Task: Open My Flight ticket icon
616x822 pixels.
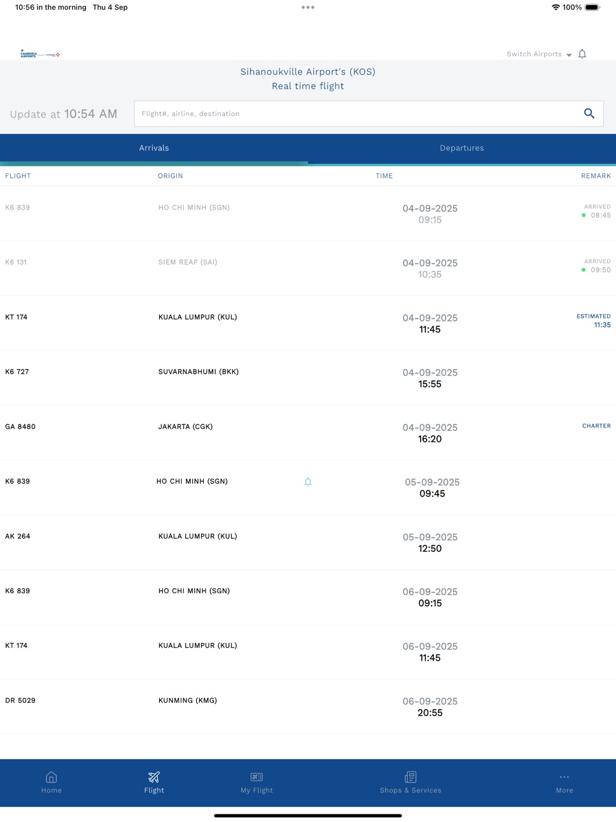Action: click(x=256, y=777)
